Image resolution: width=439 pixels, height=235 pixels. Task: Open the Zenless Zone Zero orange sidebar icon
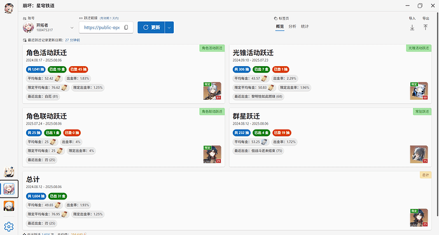coord(9,206)
